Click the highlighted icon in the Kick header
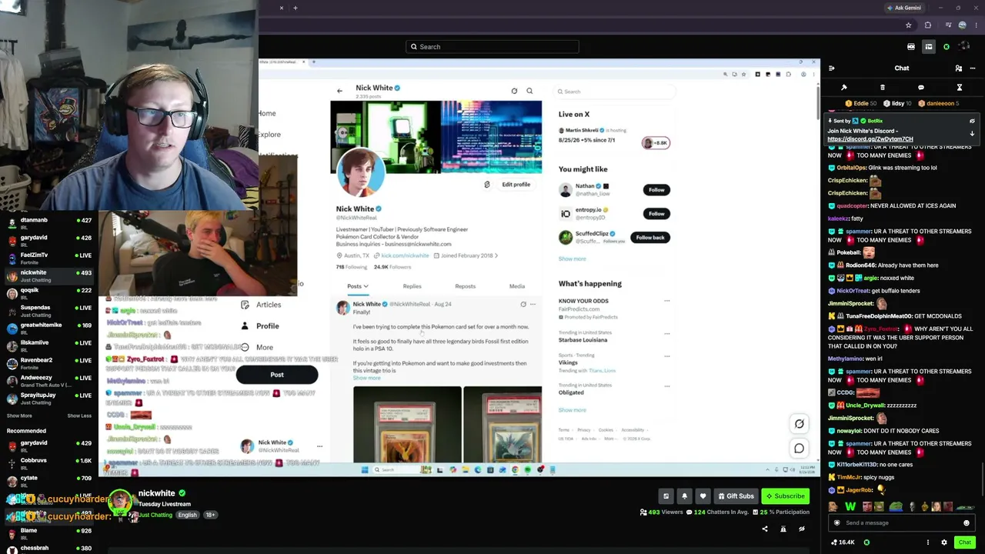Screen dimensions: 985x554 [929, 47]
